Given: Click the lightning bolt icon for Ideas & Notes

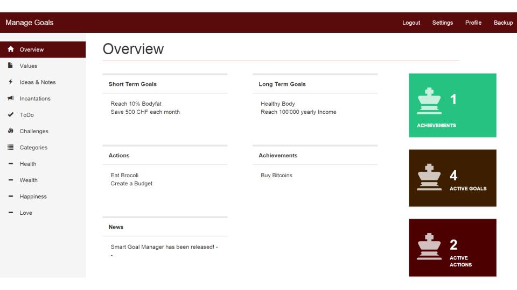Looking at the screenshot, I should pos(11,82).
